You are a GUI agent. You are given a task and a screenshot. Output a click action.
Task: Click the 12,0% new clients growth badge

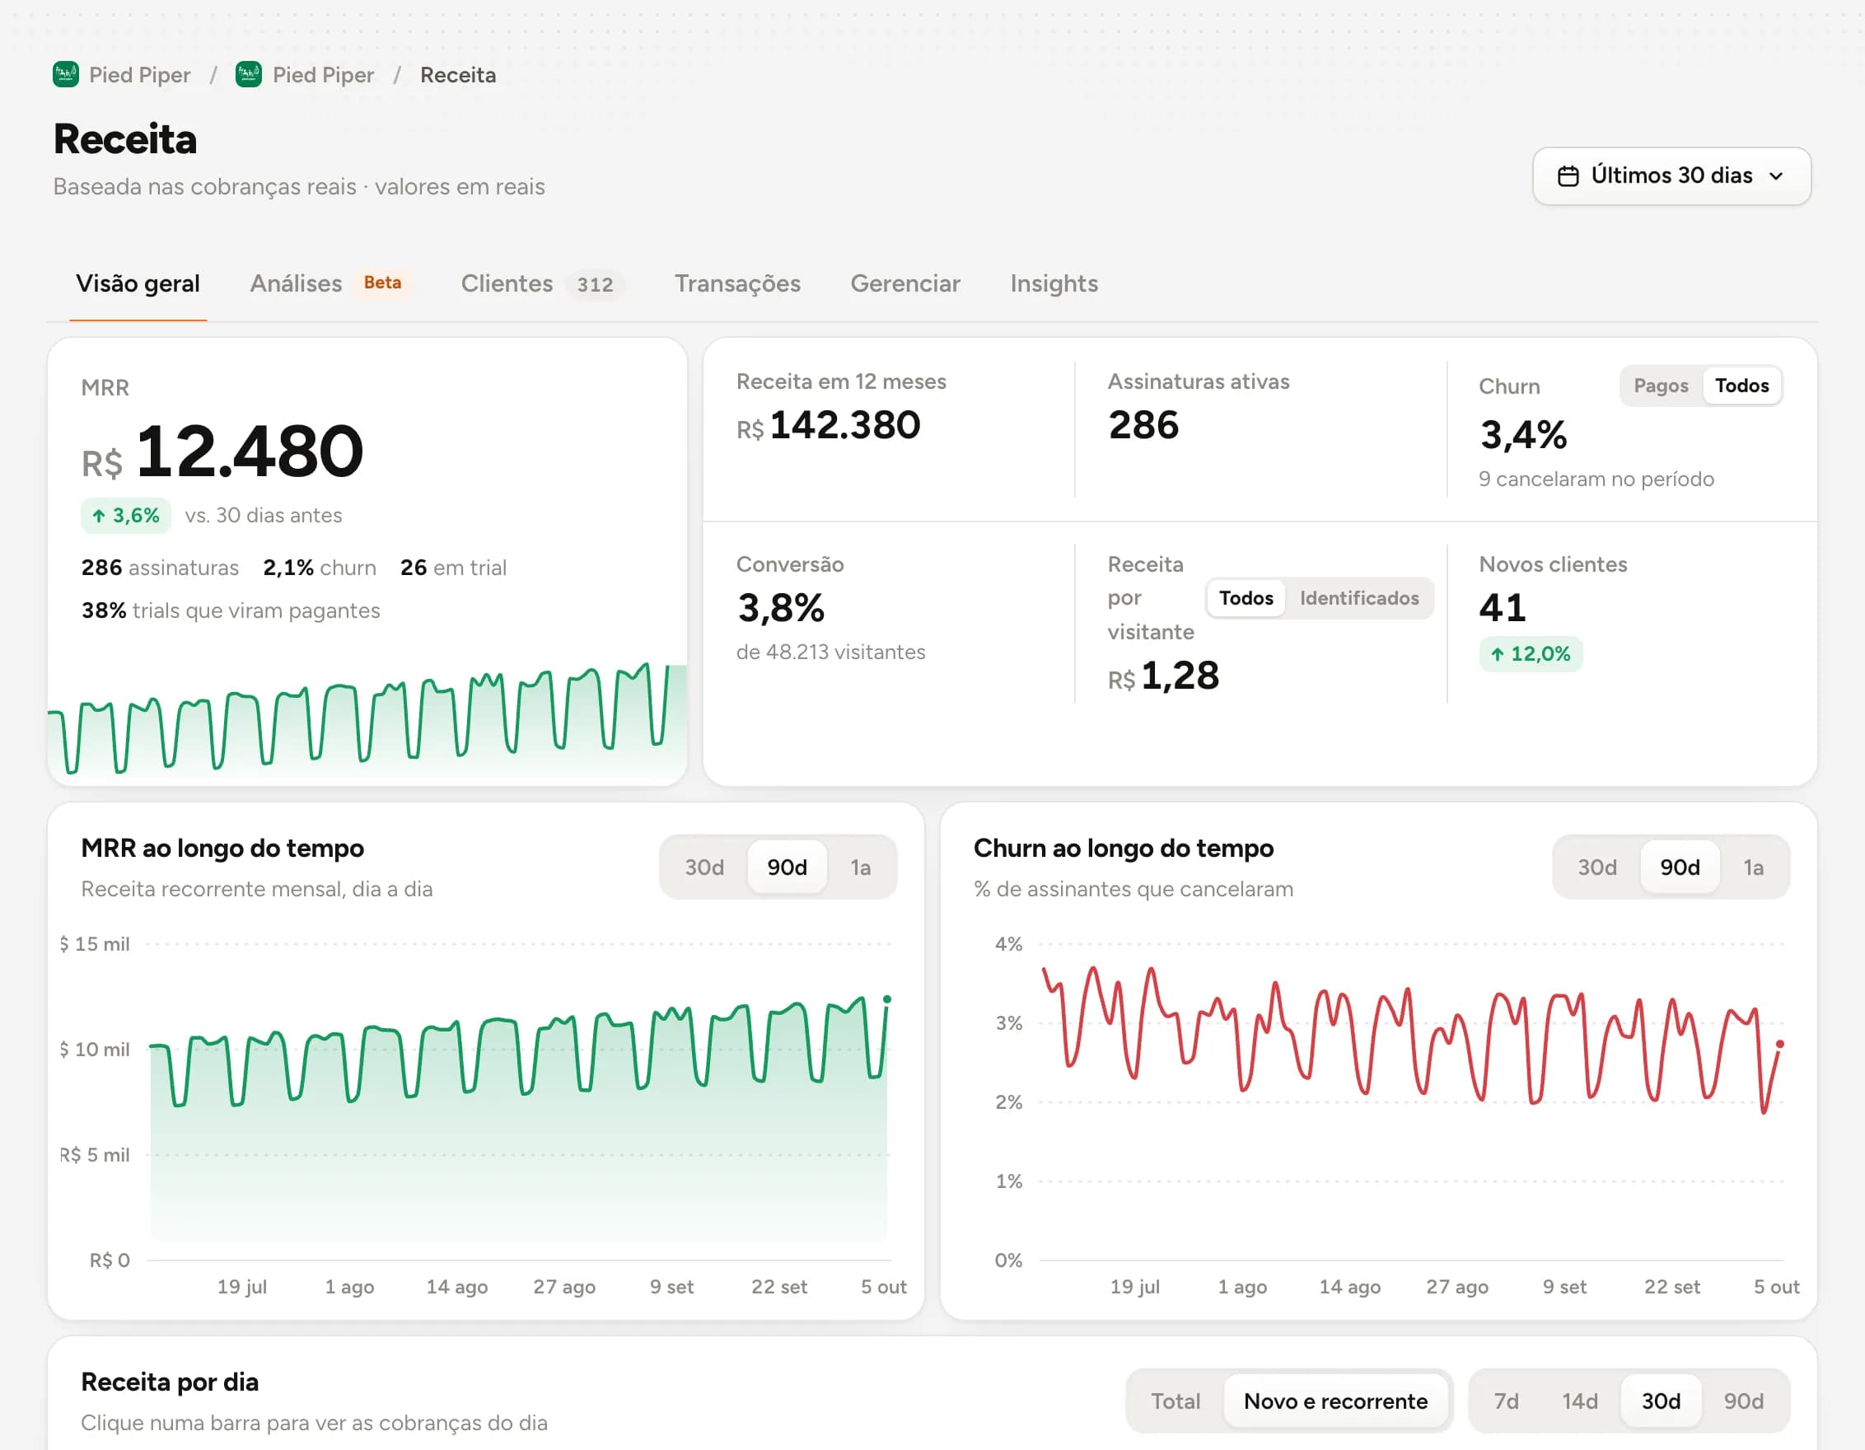coord(1531,654)
